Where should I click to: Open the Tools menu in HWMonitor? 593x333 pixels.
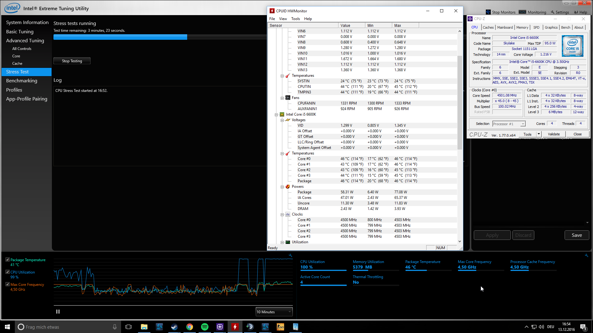pyautogui.click(x=295, y=19)
